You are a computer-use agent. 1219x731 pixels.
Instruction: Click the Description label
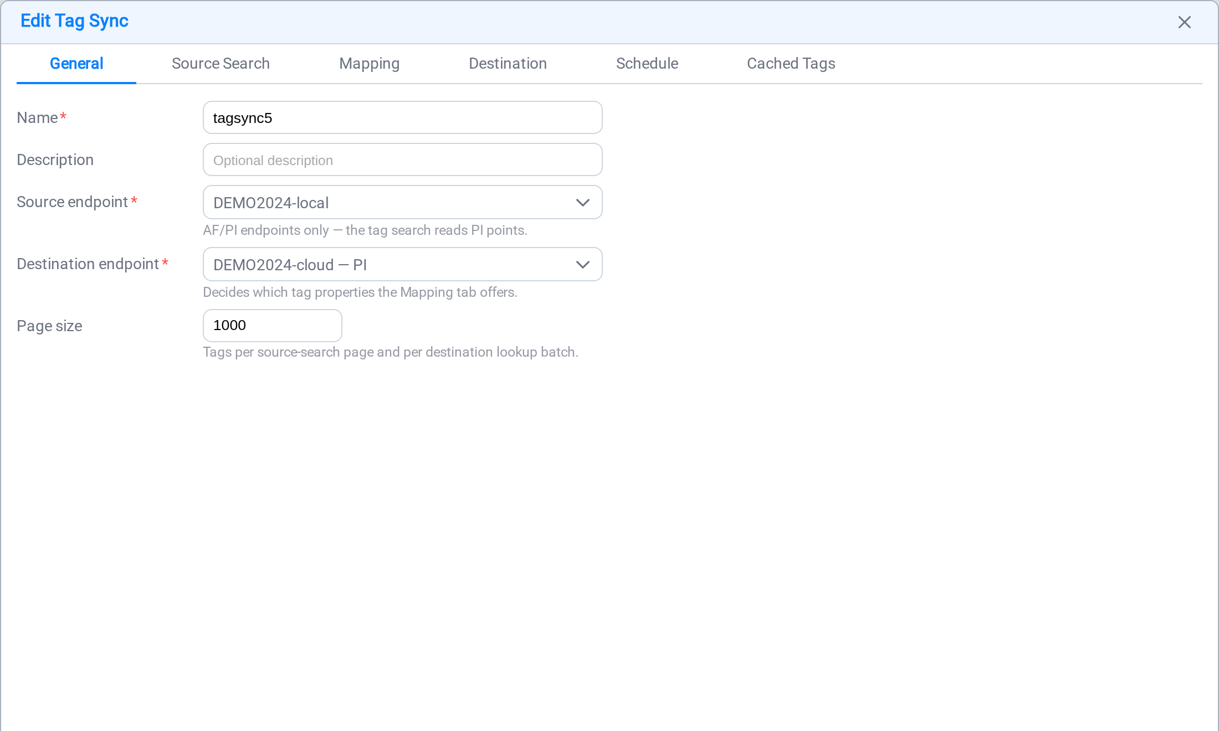point(55,160)
